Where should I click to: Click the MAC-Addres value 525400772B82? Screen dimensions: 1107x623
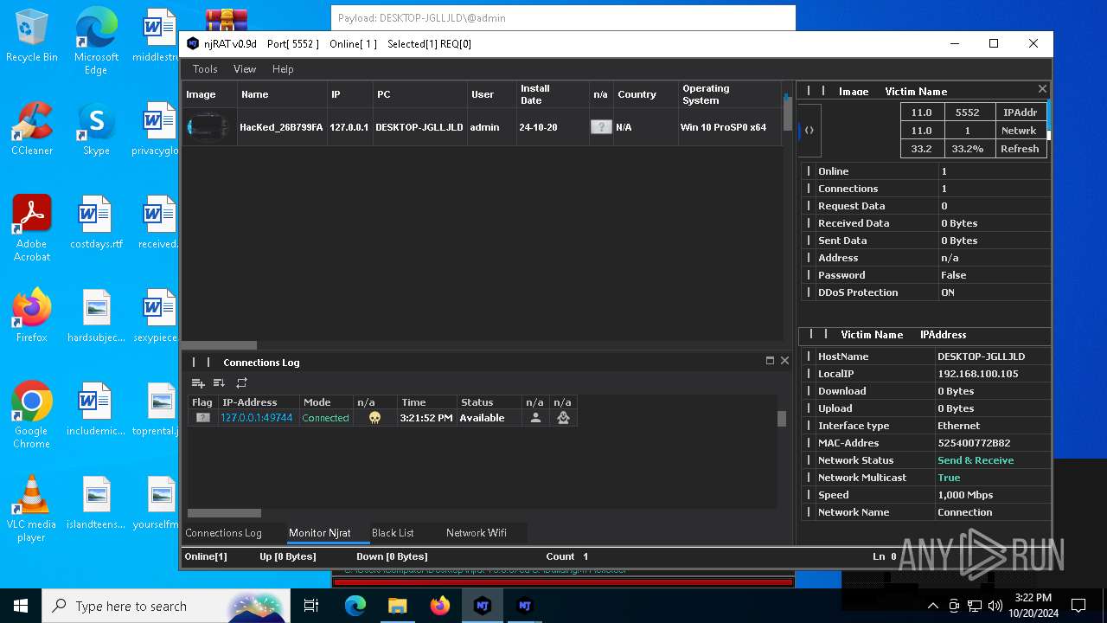(x=974, y=443)
